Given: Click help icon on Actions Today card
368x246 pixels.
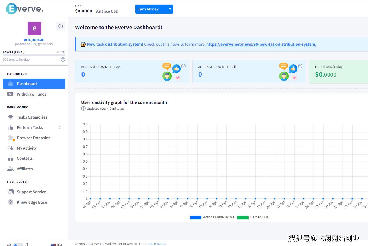Looking at the screenshot, I should (183, 66).
